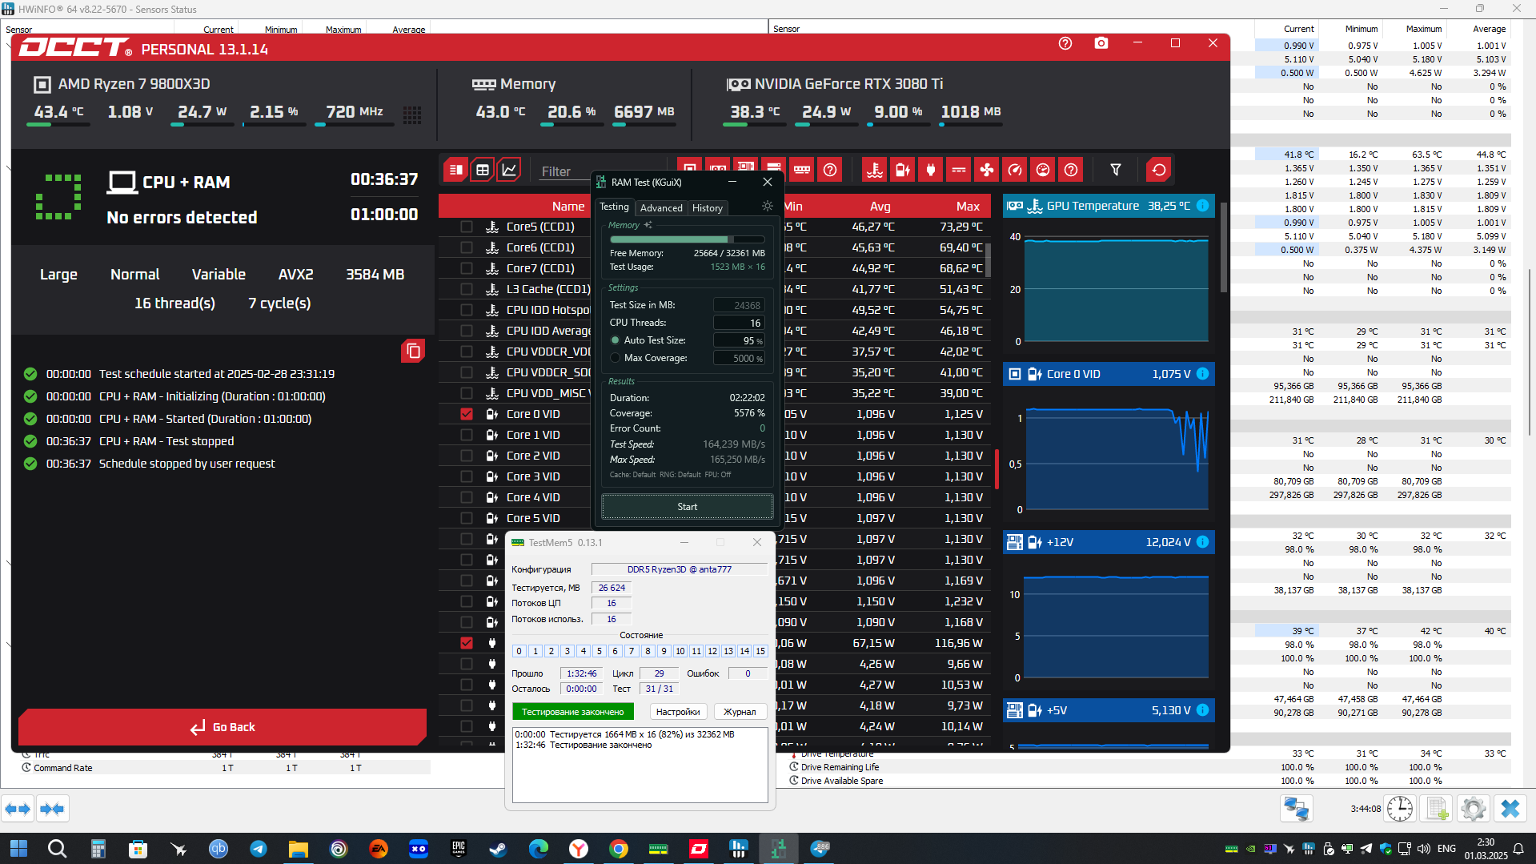Click the Test Size in MB field

click(x=739, y=305)
